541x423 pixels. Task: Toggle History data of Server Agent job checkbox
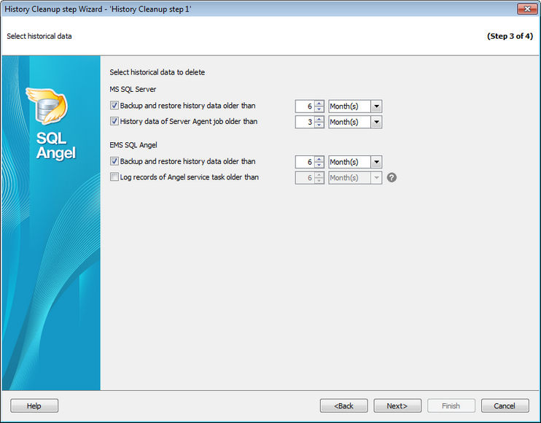tap(114, 121)
